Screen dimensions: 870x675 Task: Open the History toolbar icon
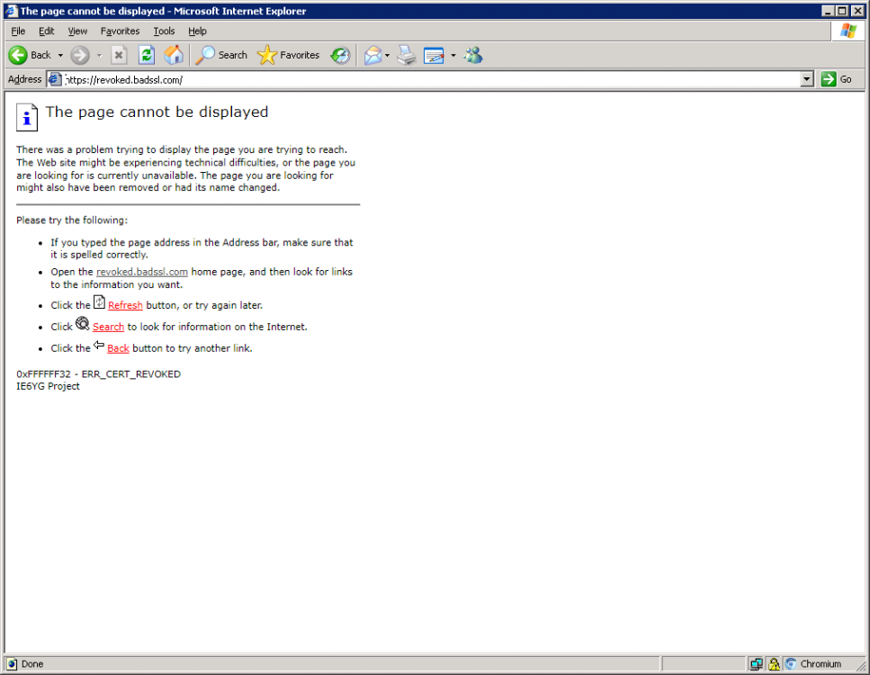pos(340,55)
